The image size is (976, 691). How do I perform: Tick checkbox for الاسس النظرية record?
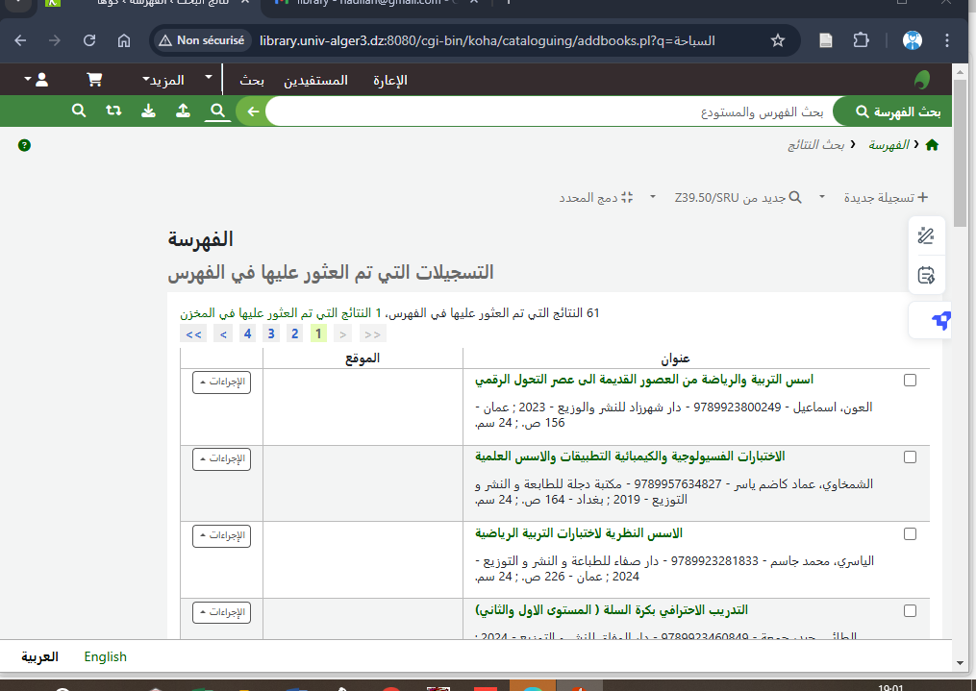(910, 534)
